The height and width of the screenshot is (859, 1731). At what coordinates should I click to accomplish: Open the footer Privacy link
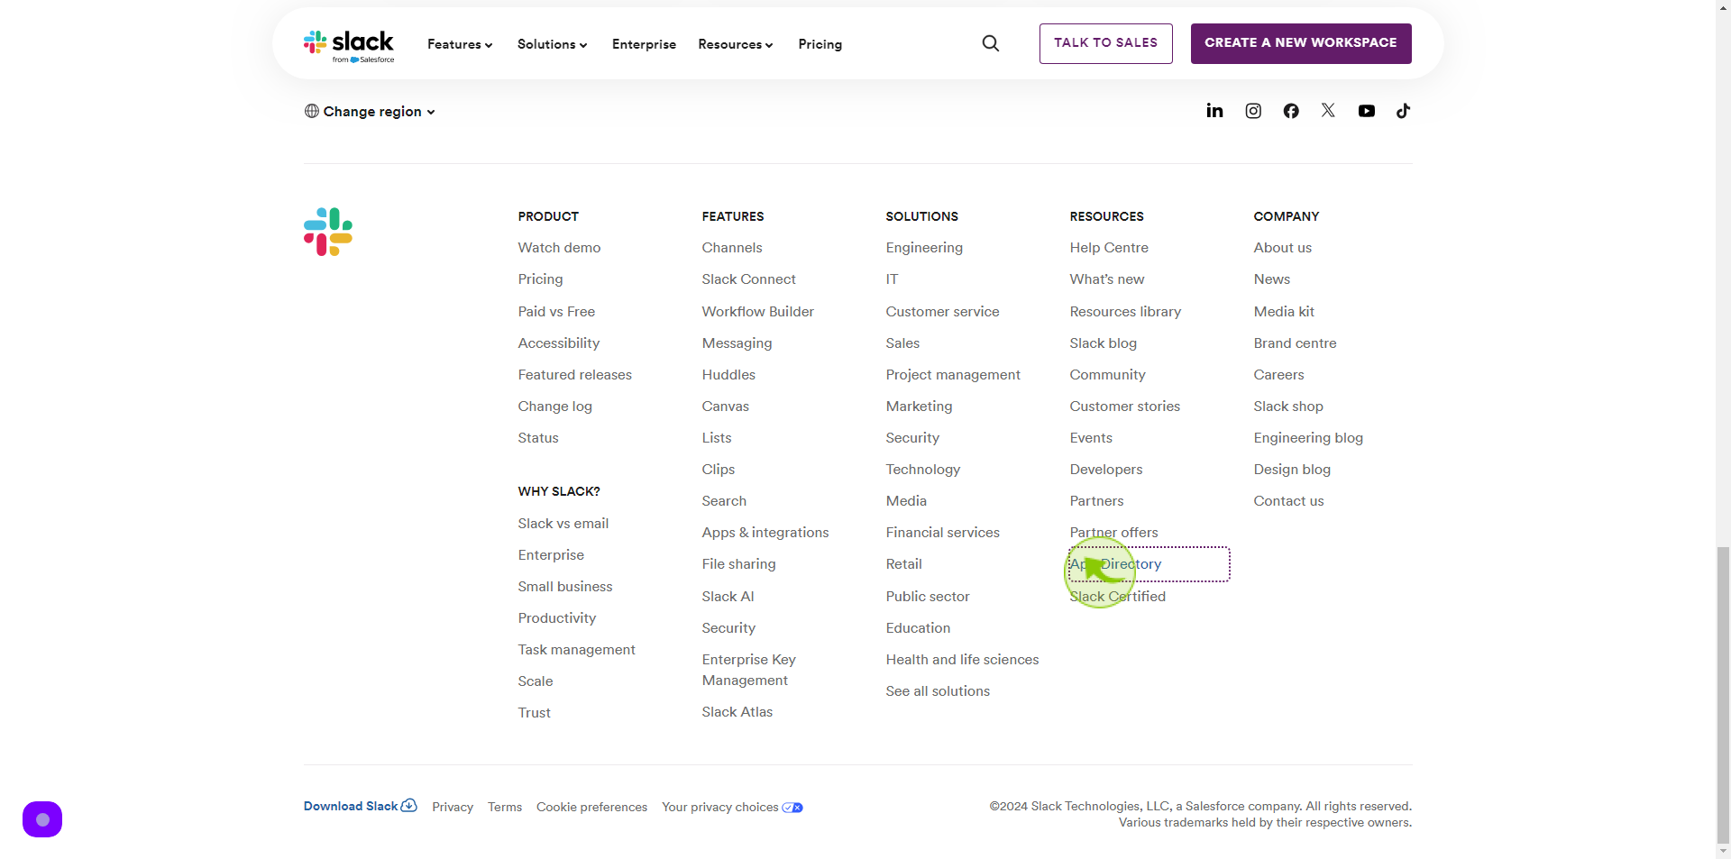pos(453,807)
